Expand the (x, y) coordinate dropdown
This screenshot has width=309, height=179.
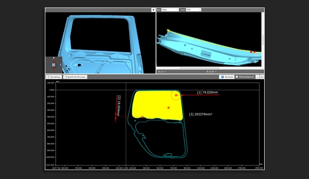(x=162, y=72)
